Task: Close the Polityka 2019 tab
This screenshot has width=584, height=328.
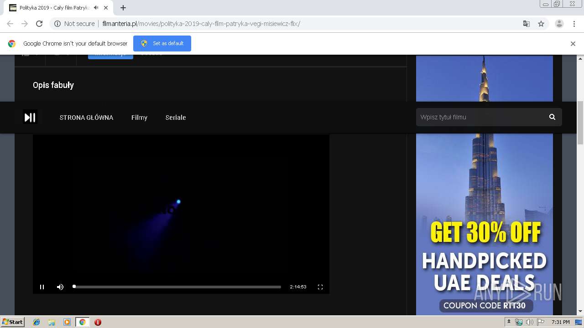Action: pyautogui.click(x=106, y=8)
